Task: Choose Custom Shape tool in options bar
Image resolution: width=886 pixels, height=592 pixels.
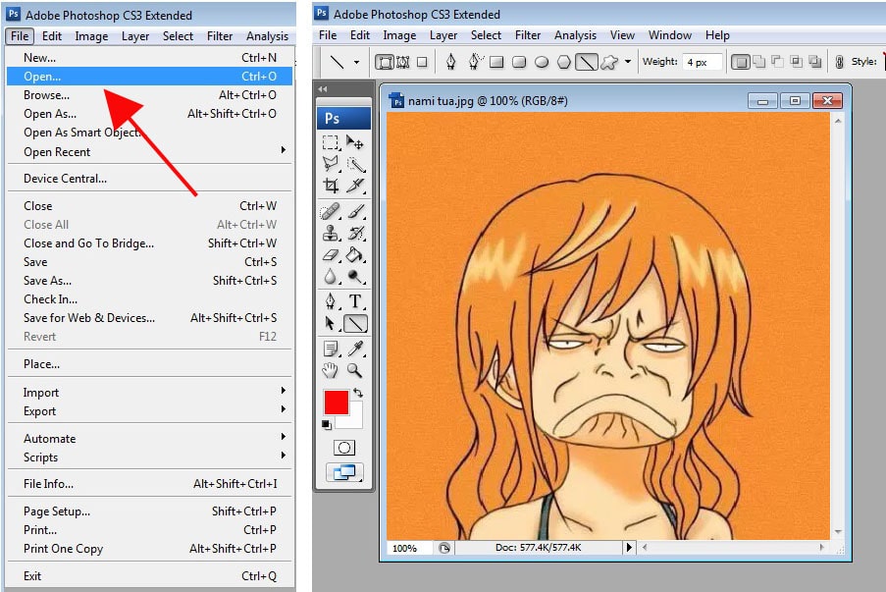Action: click(609, 62)
